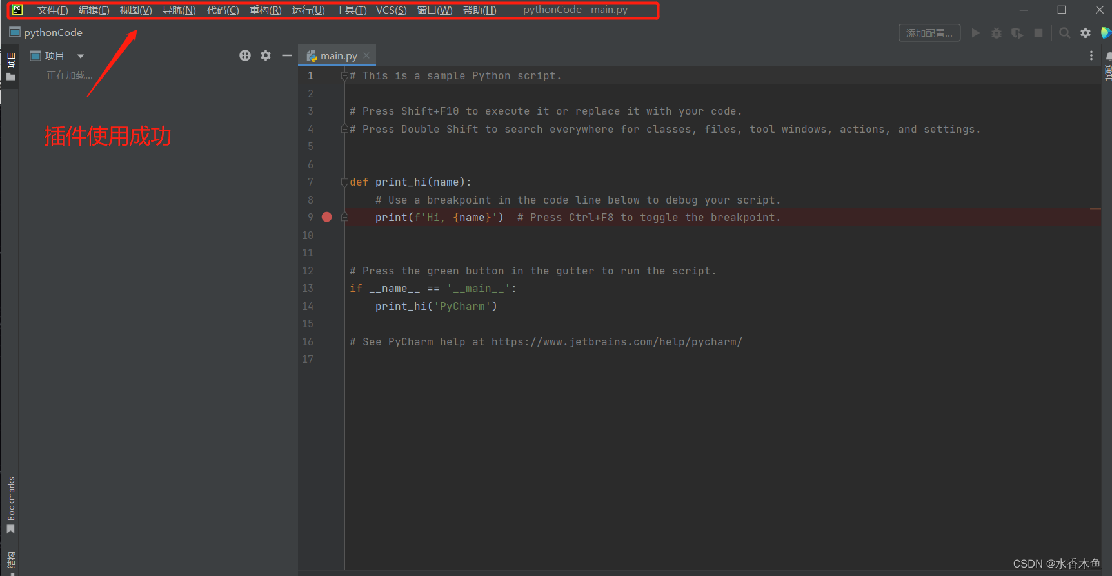Open the 编辑(E) menu

pos(94,10)
